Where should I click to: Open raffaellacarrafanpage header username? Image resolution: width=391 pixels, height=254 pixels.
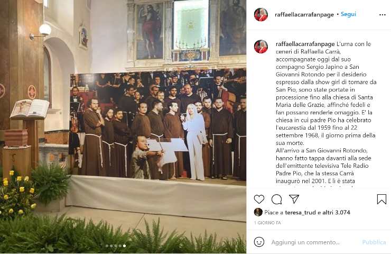pos(304,15)
